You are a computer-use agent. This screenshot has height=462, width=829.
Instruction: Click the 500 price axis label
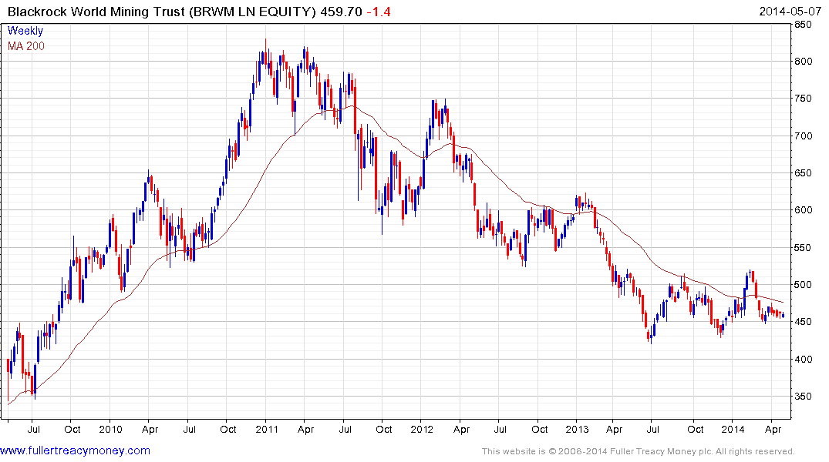pos(803,285)
